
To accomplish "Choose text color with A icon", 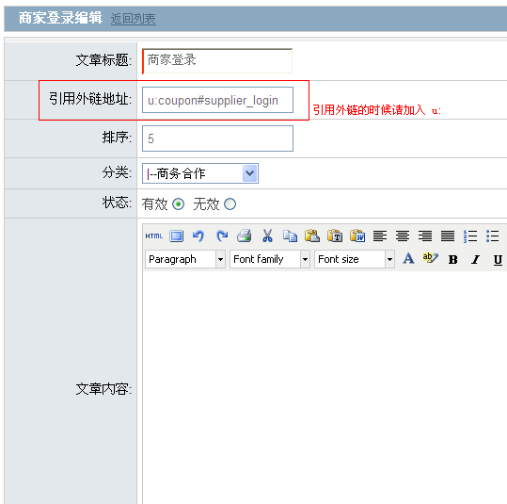I will pyautogui.click(x=408, y=258).
